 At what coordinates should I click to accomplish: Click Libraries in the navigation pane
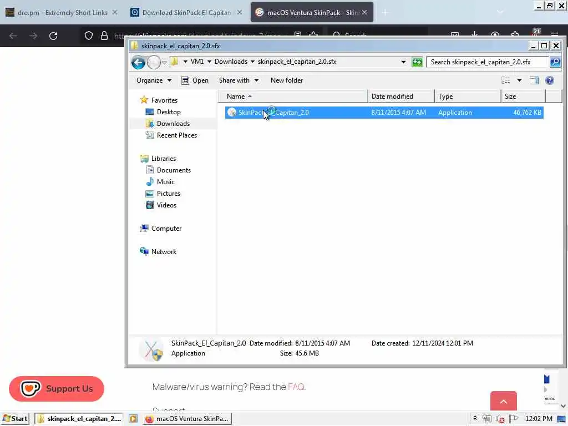click(164, 159)
